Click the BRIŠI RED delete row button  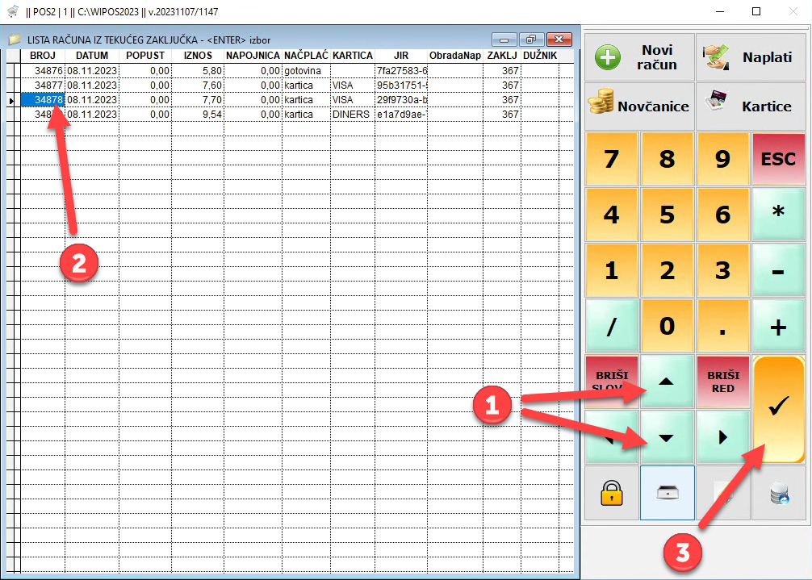[722, 382]
